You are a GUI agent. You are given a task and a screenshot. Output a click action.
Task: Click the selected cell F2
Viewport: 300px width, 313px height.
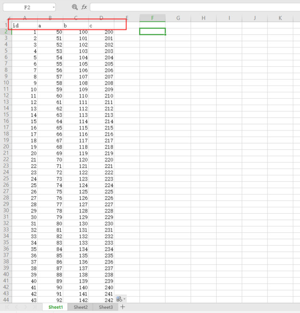click(152, 32)
